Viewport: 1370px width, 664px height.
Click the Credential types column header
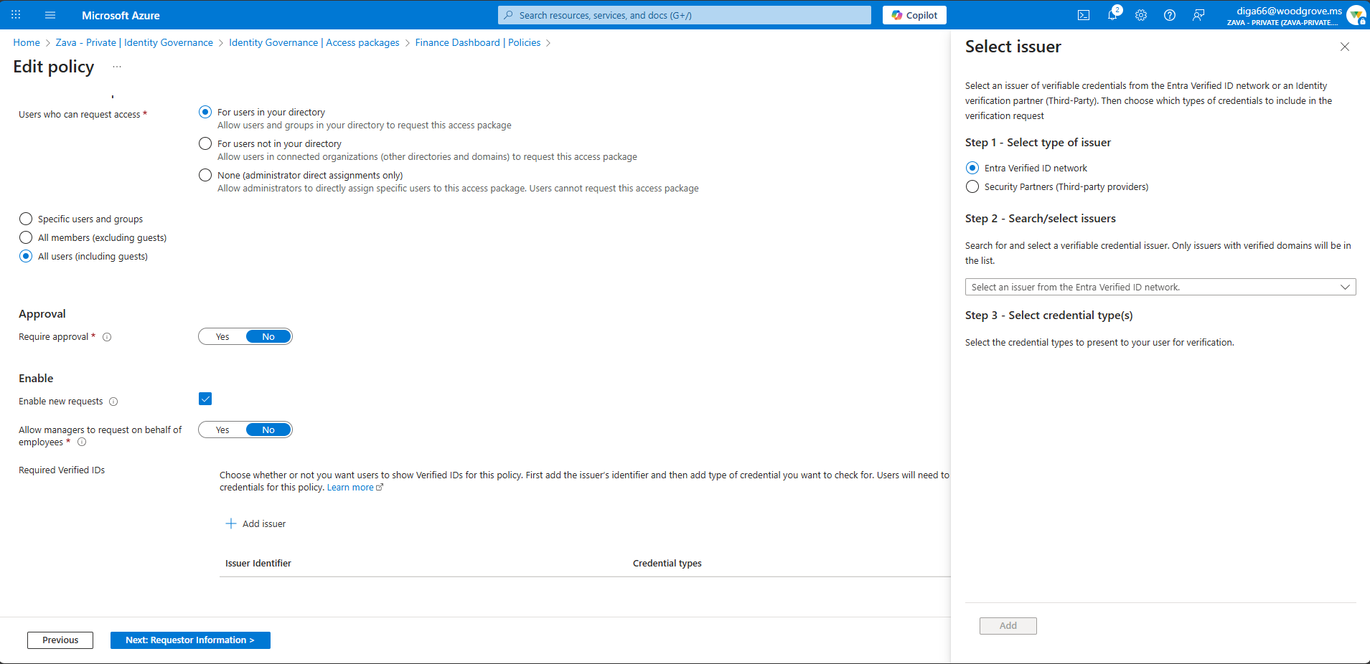[x=667, y=564]
